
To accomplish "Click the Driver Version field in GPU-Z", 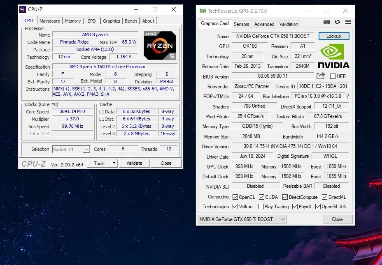I will 290,146.
